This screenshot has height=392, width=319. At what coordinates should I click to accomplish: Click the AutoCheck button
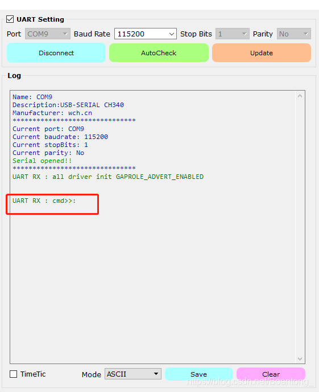coord(159,53)
